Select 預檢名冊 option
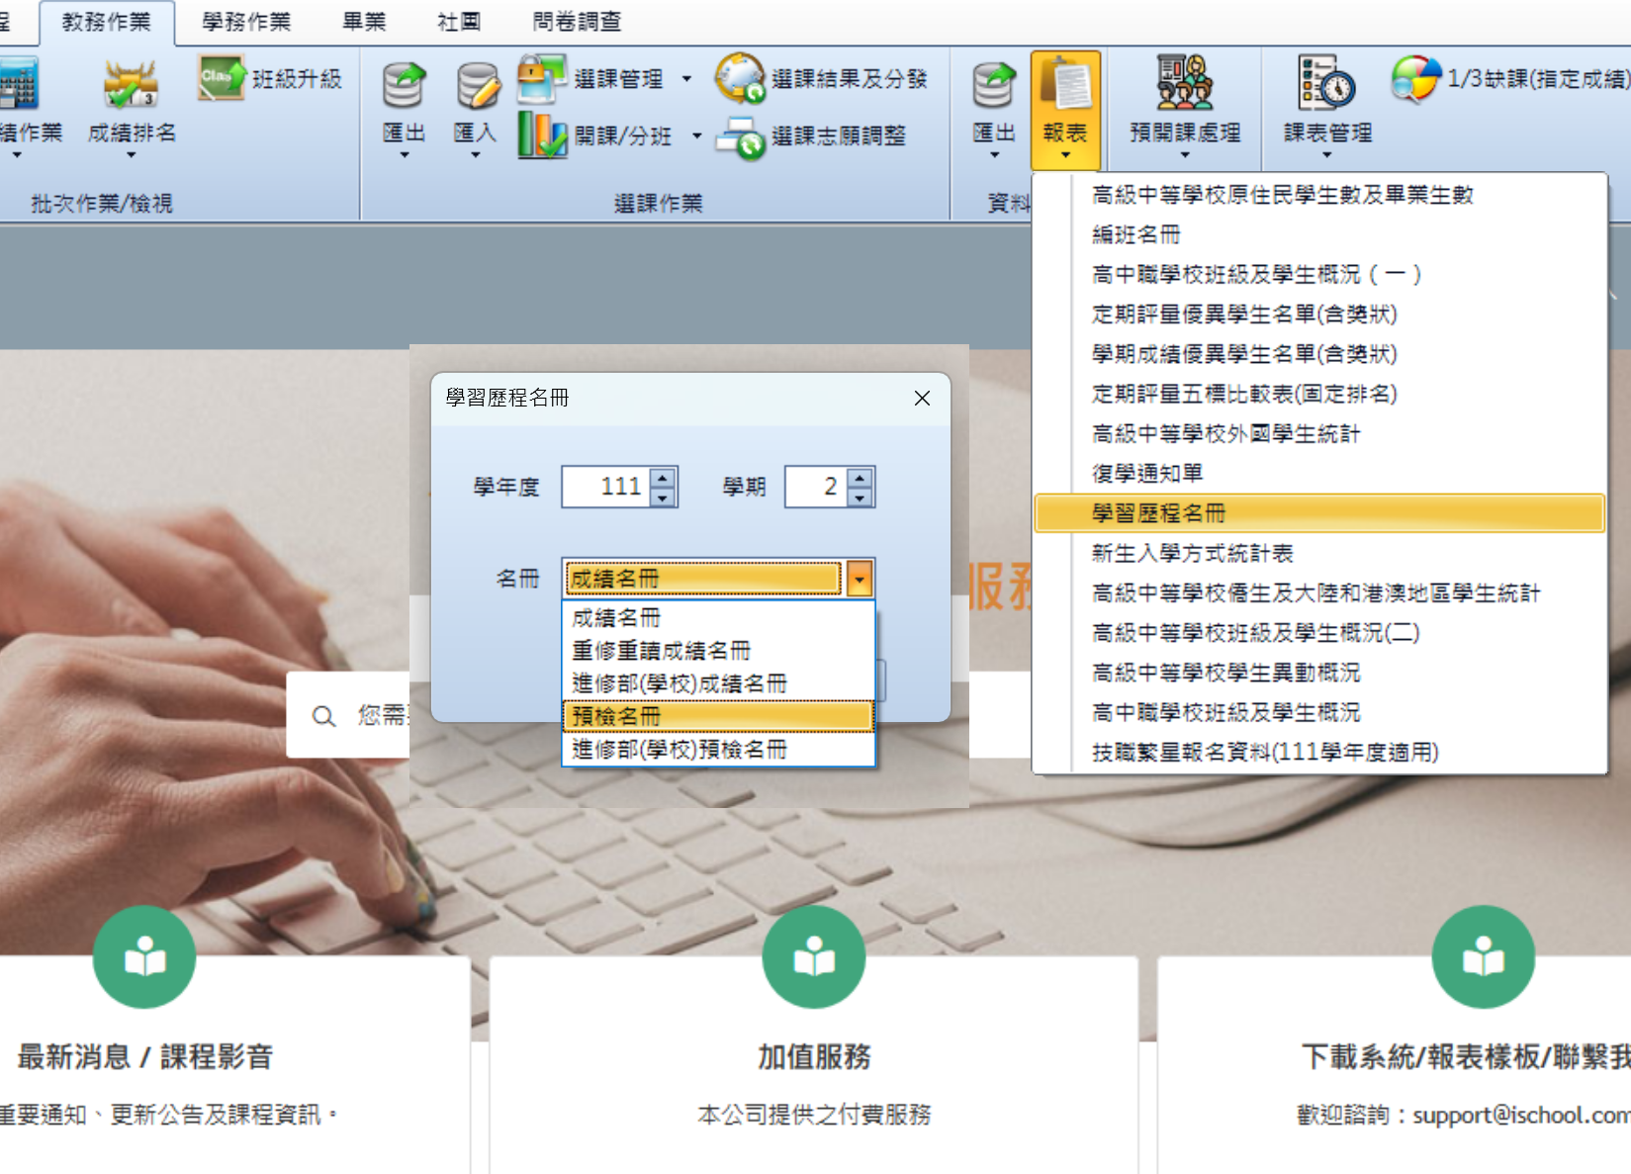This screenshot has height=1174, width=1631. [718, 716]
